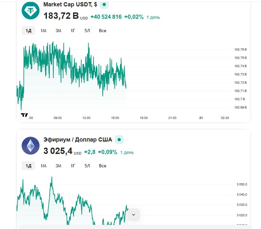
Task: Select the 5Л period on the Ethereum chart
Action: (88, 166)
